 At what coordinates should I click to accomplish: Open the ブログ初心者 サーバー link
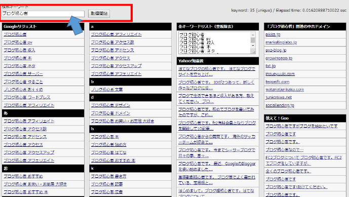(23, 73)
